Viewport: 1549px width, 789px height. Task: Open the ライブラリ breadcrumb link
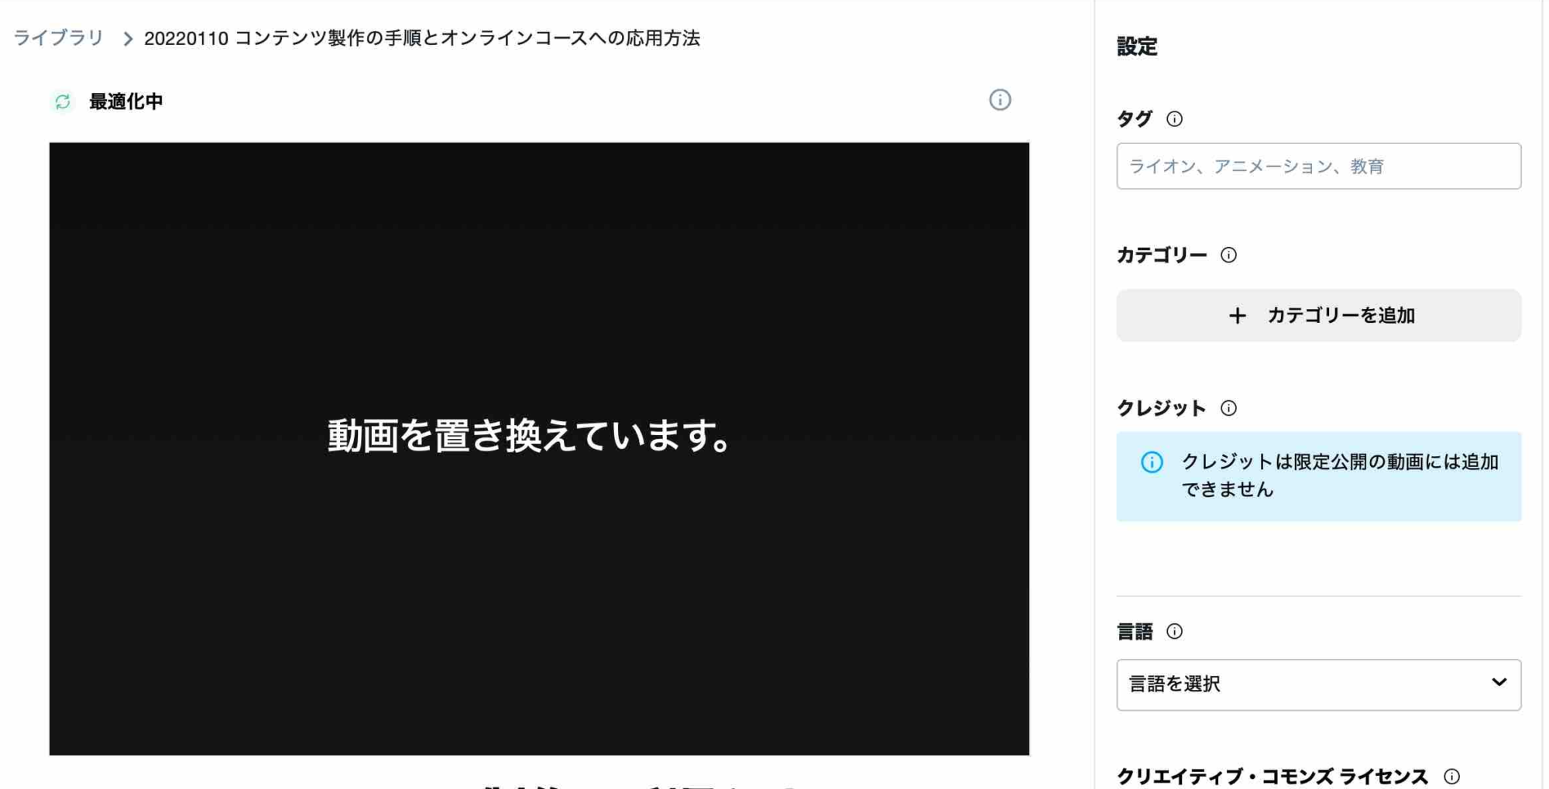pyautogui.click(x=58, y=38)
